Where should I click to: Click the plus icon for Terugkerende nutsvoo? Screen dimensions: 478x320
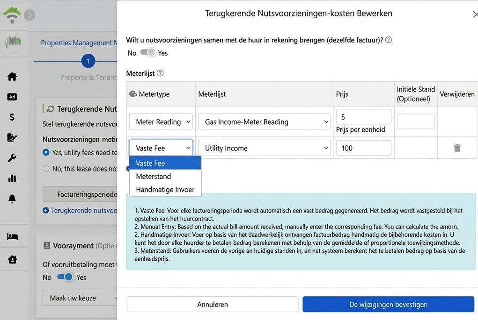pyautogui.click(x=46, y=210)
